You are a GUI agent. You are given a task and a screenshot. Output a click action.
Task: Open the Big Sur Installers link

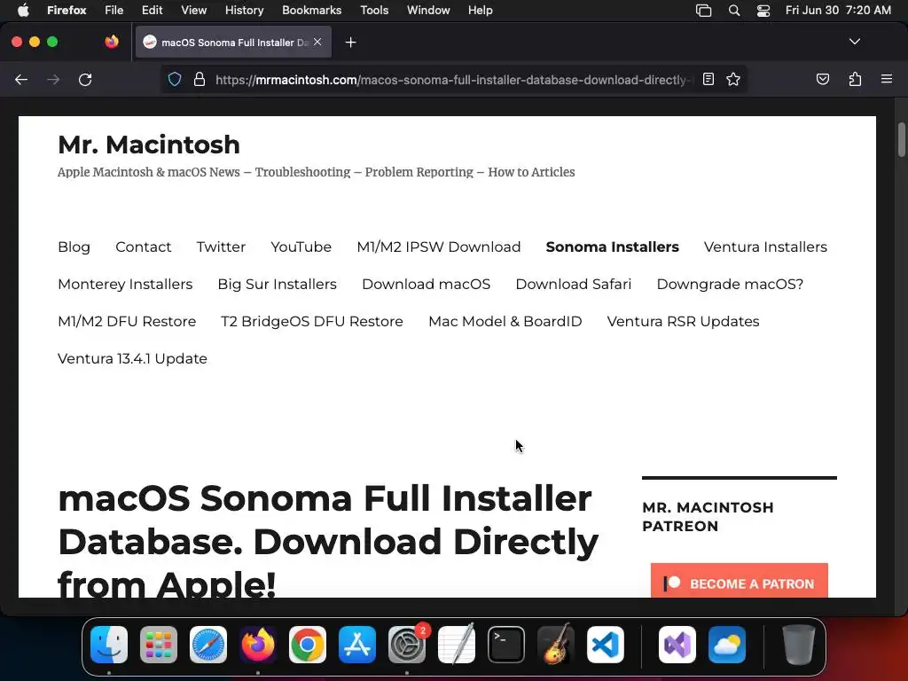click(277, 284)
